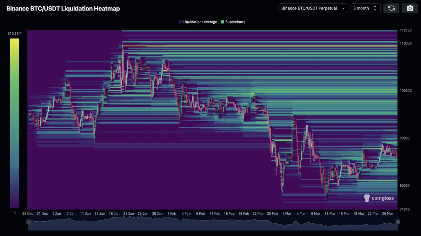Viewport: 421px width, 236px height.
Task: Click the 31 Dec date axis label
Action: 42,213
